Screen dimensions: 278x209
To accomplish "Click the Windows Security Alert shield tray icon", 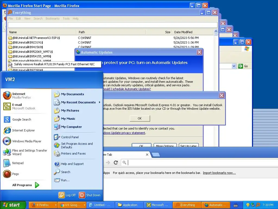I will (x=248, y=205).
